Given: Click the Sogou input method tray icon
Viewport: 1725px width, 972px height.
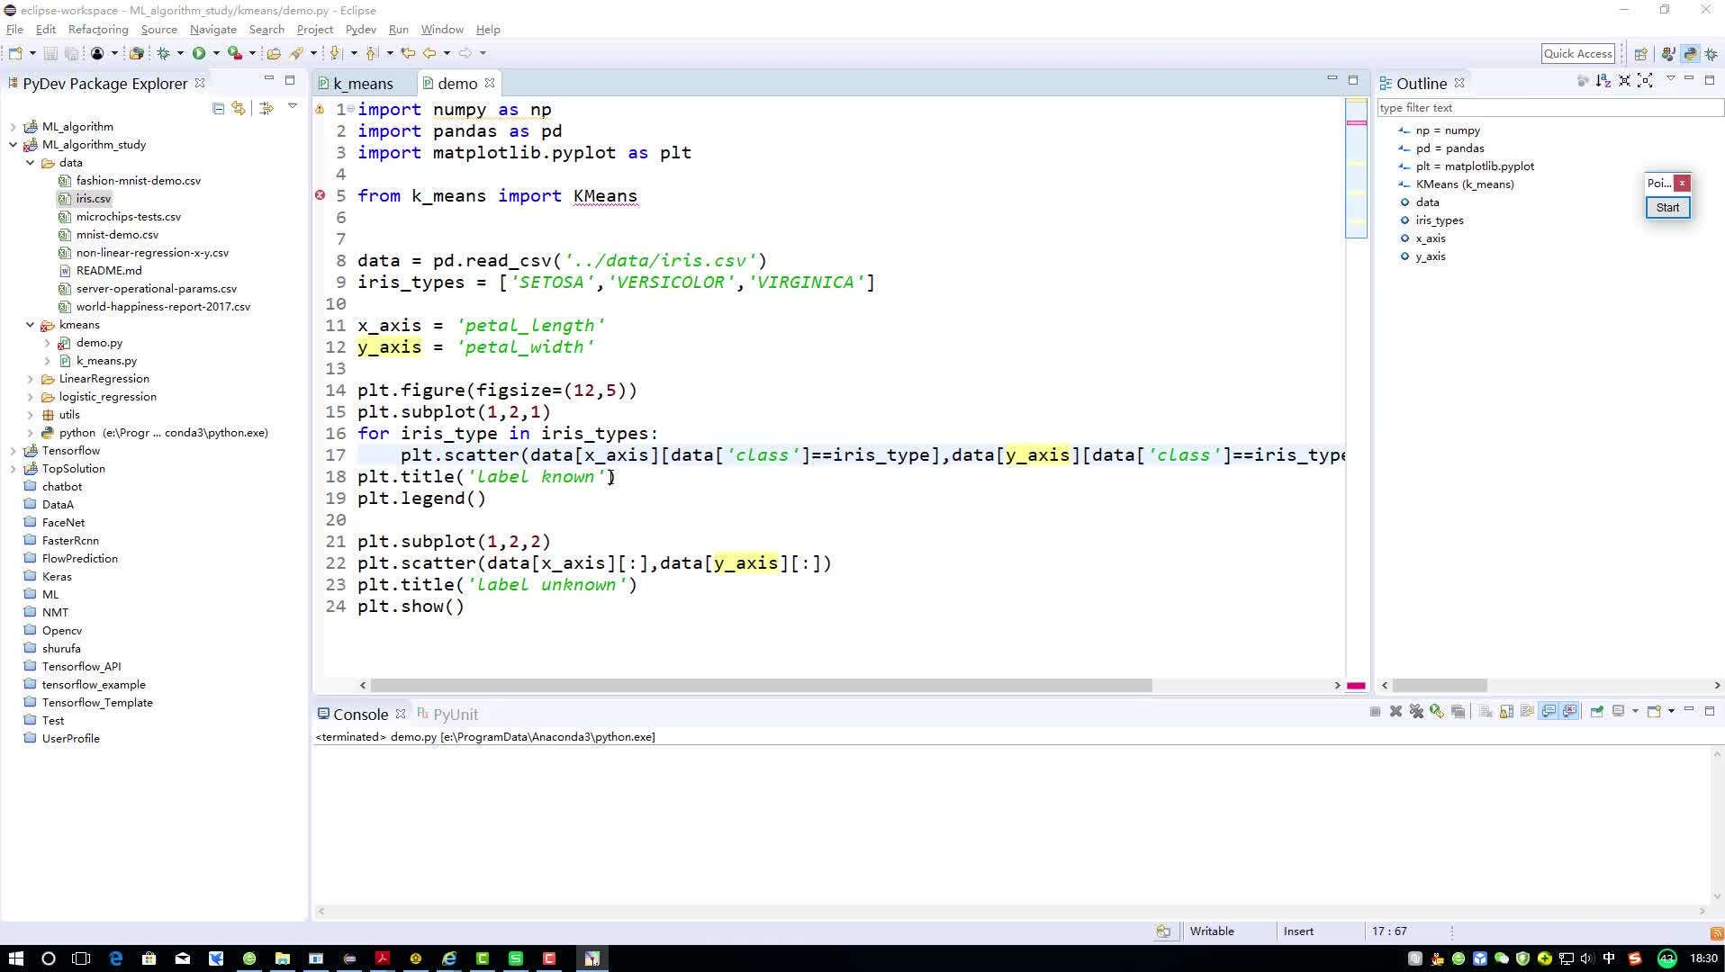Looking at the screenshot, I should pyautogui.click(x=1634, y=958).
